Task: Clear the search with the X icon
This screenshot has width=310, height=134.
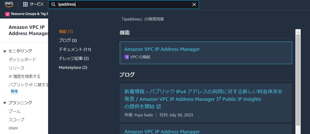Action: 194,5
